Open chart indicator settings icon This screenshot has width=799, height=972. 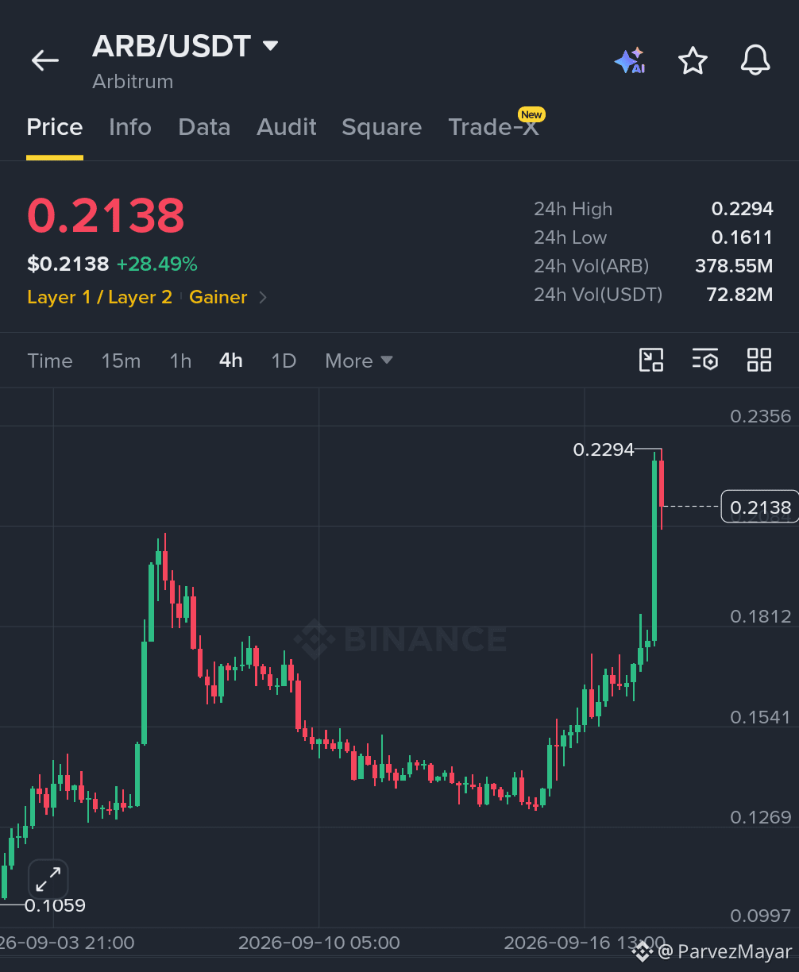(x=705, y=360)
